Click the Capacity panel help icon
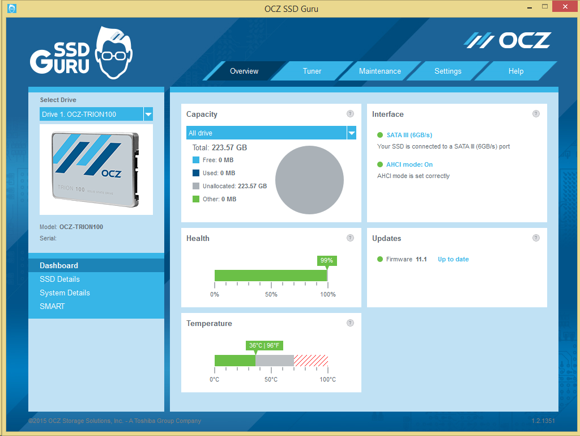Viewport: 580px width, 436px height. (350, 114)
